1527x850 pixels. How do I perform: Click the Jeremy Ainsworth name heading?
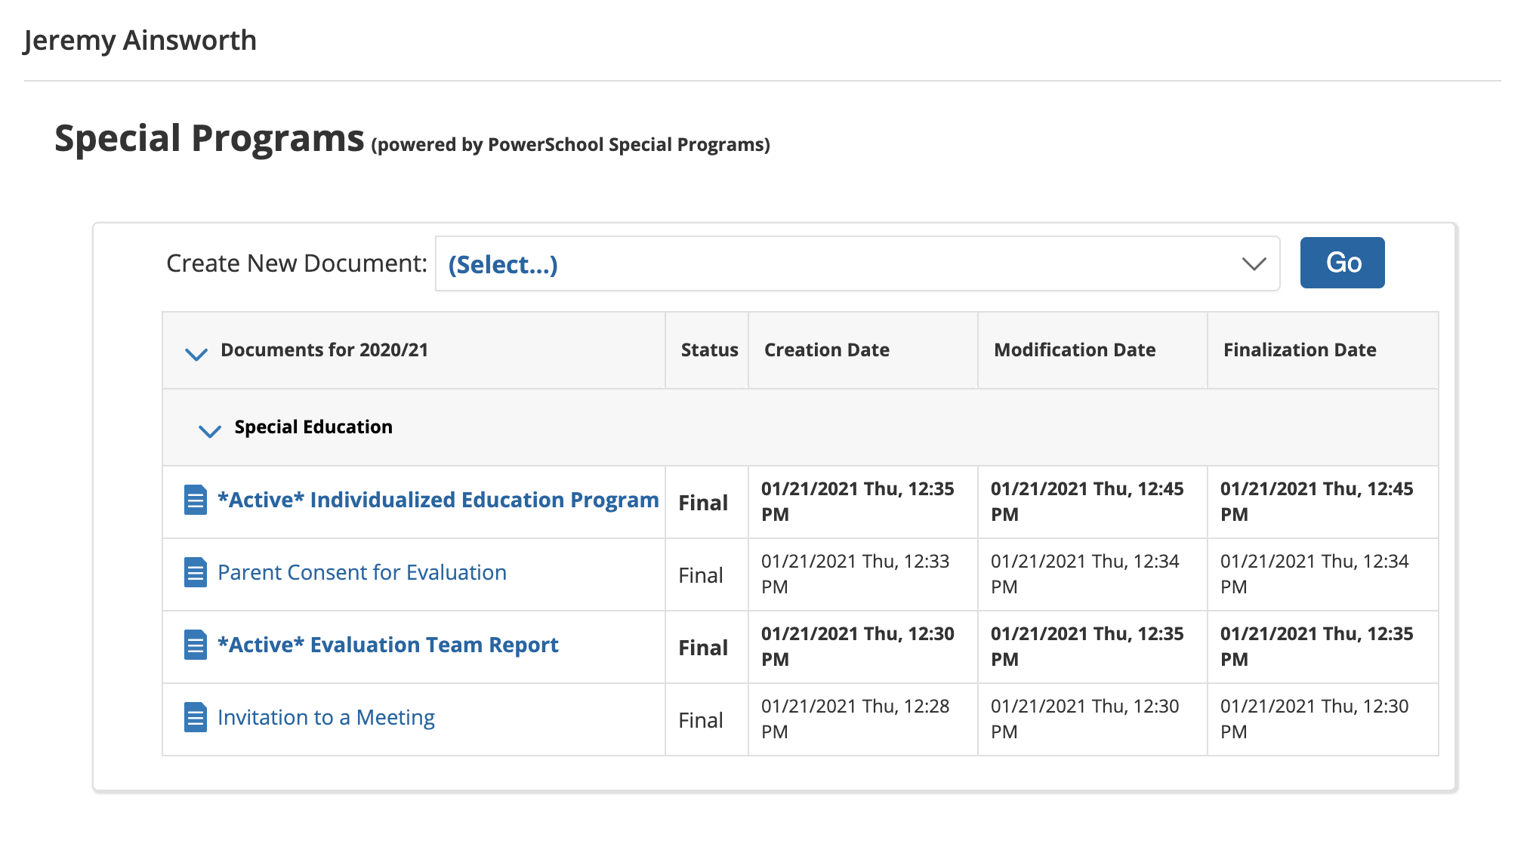point(140,40)
